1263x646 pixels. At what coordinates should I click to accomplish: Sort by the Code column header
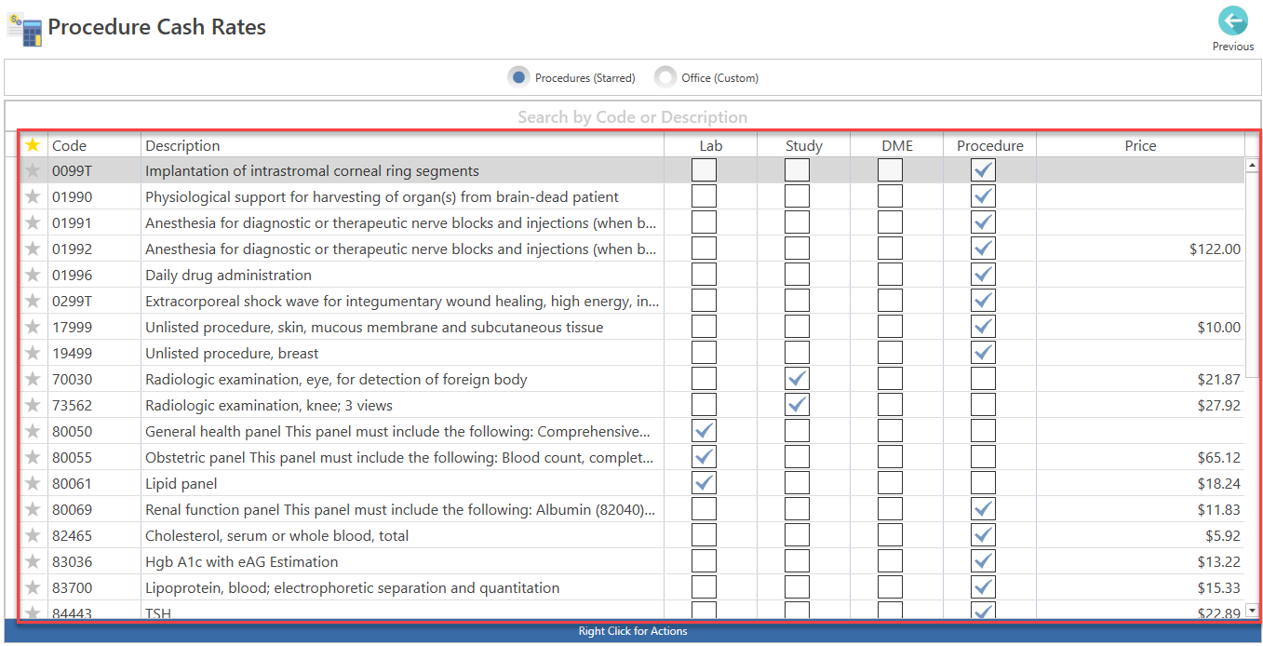[94, 145]
